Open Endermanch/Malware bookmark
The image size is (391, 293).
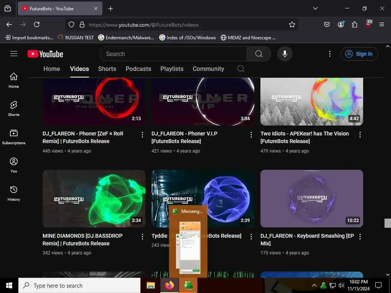click(126, 38)
